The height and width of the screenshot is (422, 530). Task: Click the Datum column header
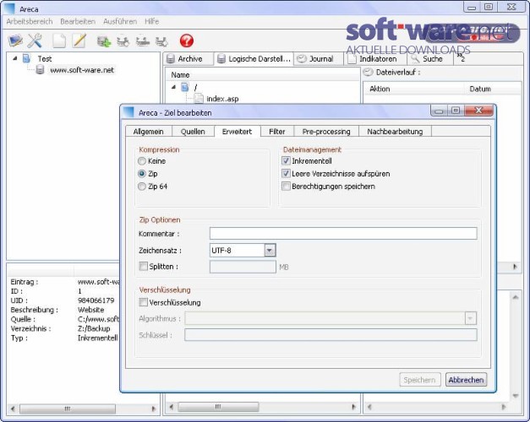(493, 89)
